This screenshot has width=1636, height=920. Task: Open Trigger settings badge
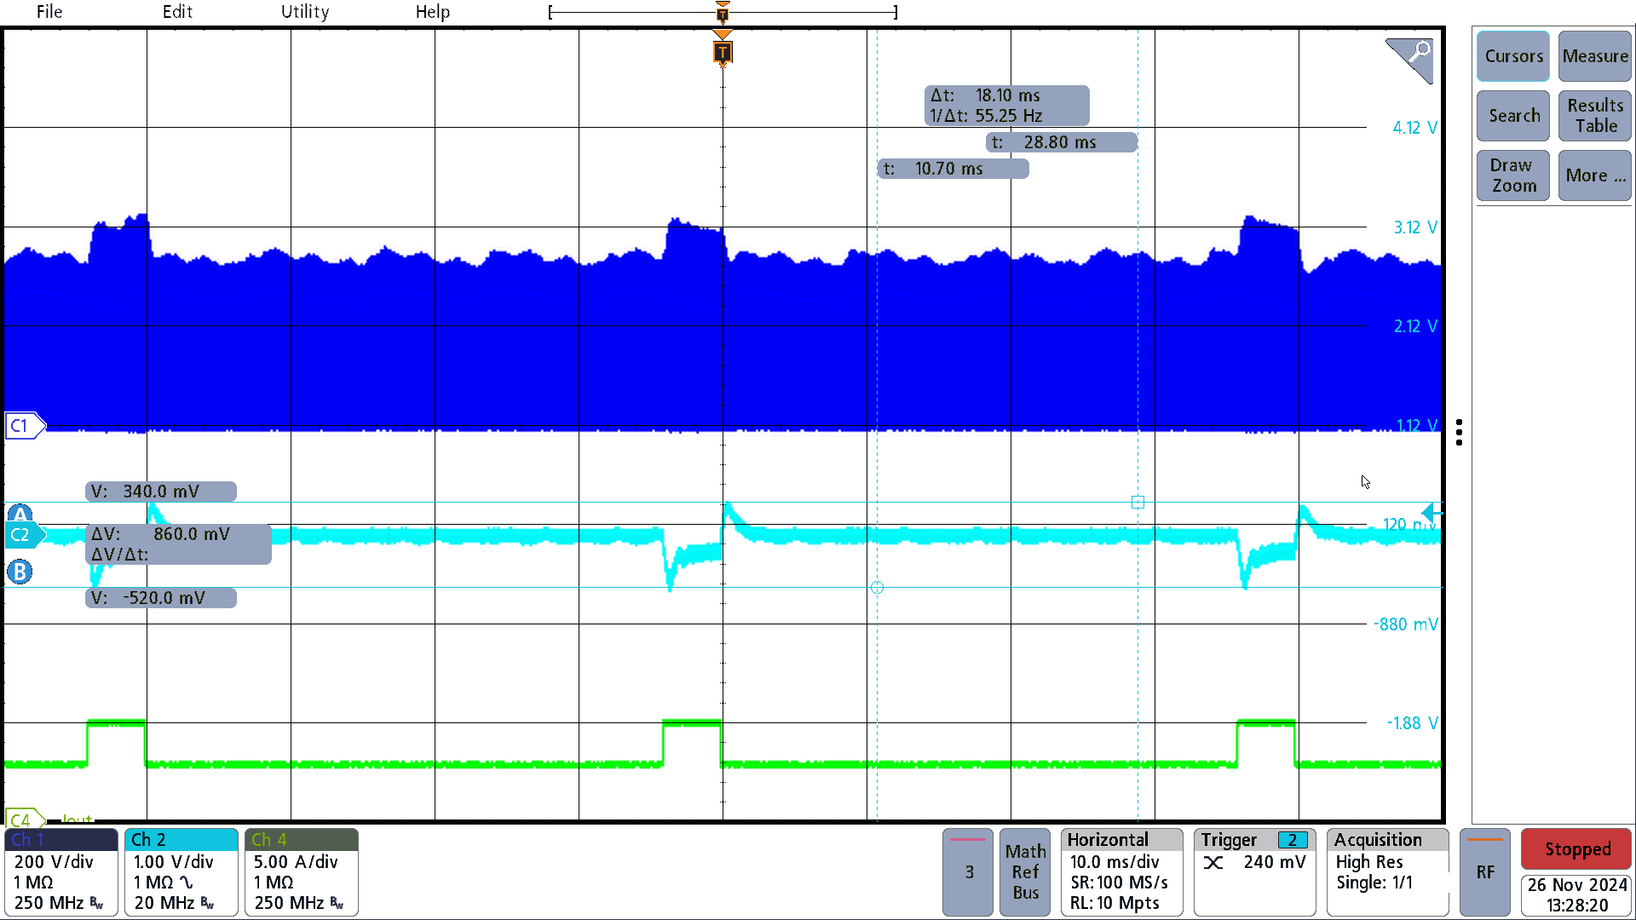1254,872
